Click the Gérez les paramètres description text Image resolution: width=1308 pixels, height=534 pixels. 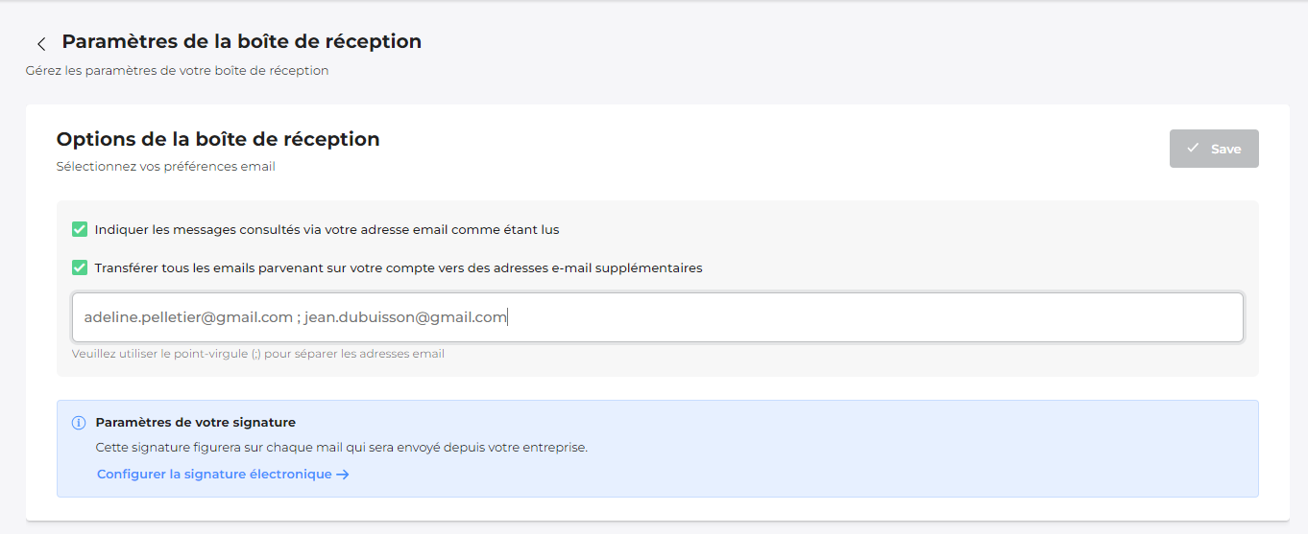(177, 71)
